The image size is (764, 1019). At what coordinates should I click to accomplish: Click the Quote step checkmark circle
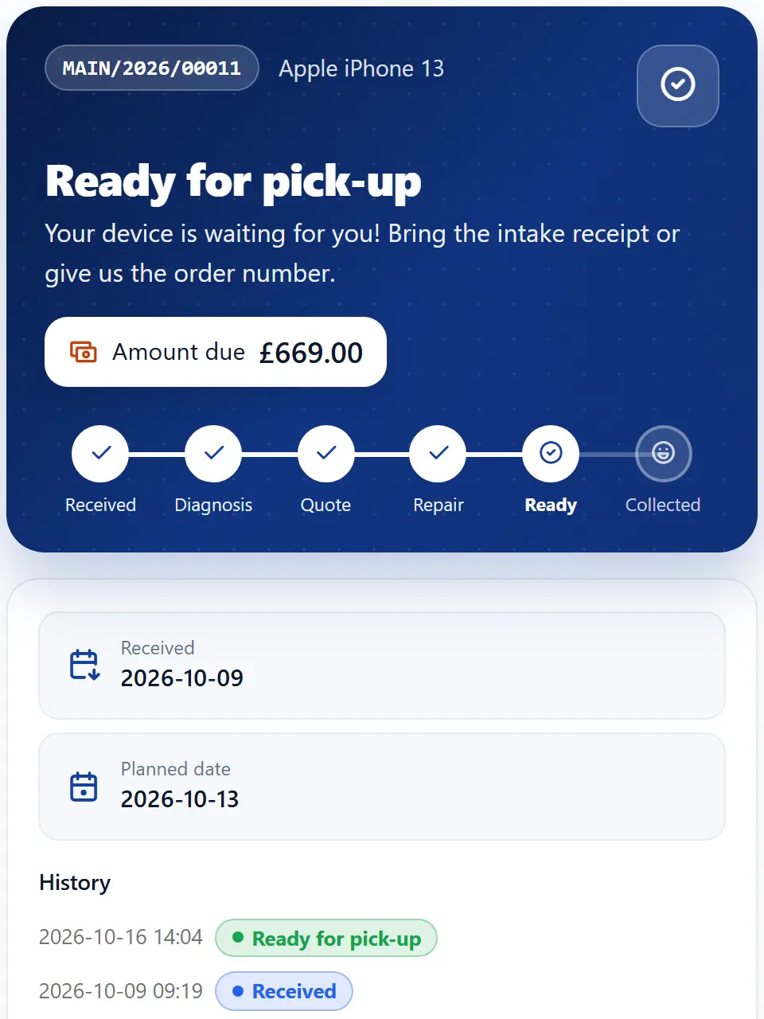click(326, 454)
